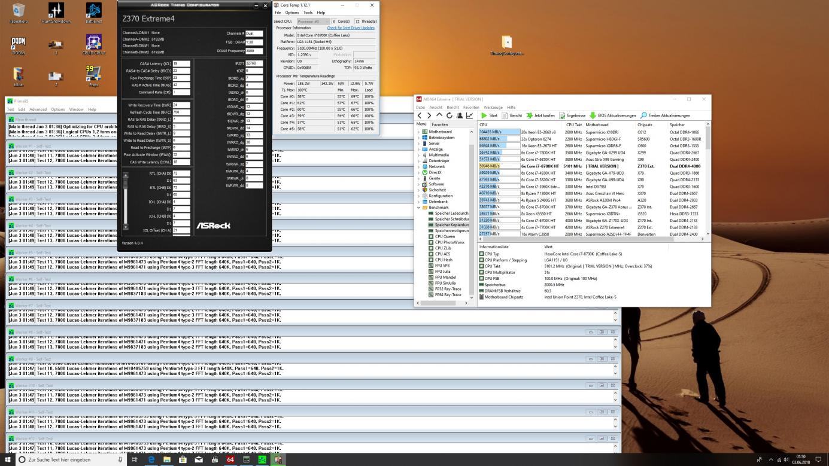This screenshot has height=466, width=829.
Task: Open Task View on the taskbar
Action: tap(135, 459)
